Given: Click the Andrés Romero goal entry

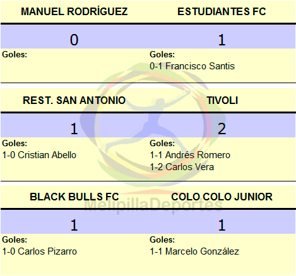Looking at the screenshot, I should coord(190,155).
